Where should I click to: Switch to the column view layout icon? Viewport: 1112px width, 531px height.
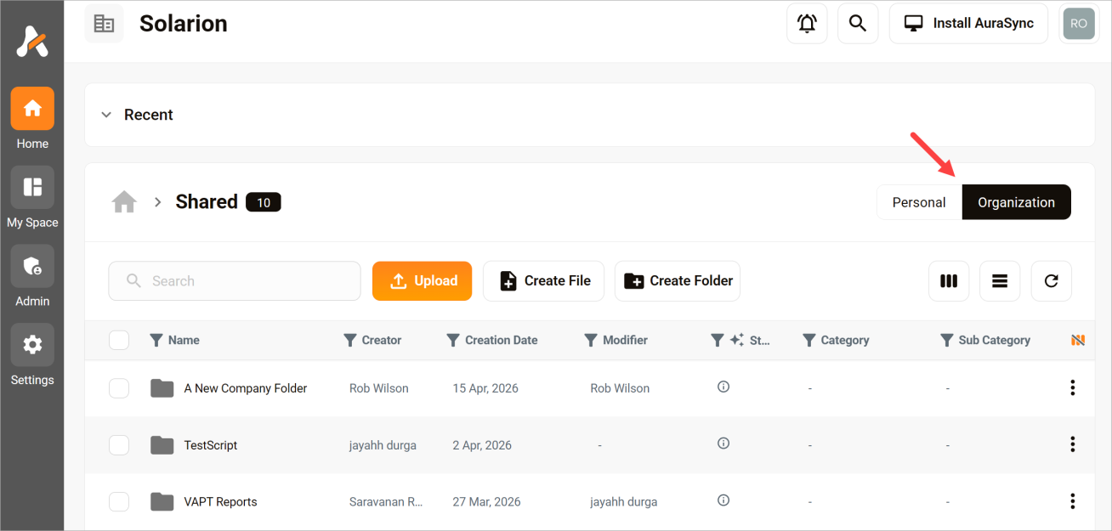pos(949,281)
